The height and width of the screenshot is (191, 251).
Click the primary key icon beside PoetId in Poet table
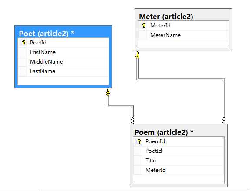point(24,43)
